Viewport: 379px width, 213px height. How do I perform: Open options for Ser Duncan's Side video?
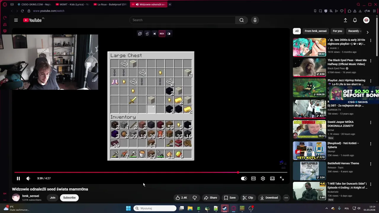click(x=370, y=184)
